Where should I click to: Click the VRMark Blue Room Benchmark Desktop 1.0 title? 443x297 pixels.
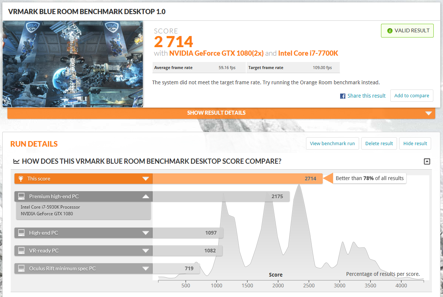[87, 12]
